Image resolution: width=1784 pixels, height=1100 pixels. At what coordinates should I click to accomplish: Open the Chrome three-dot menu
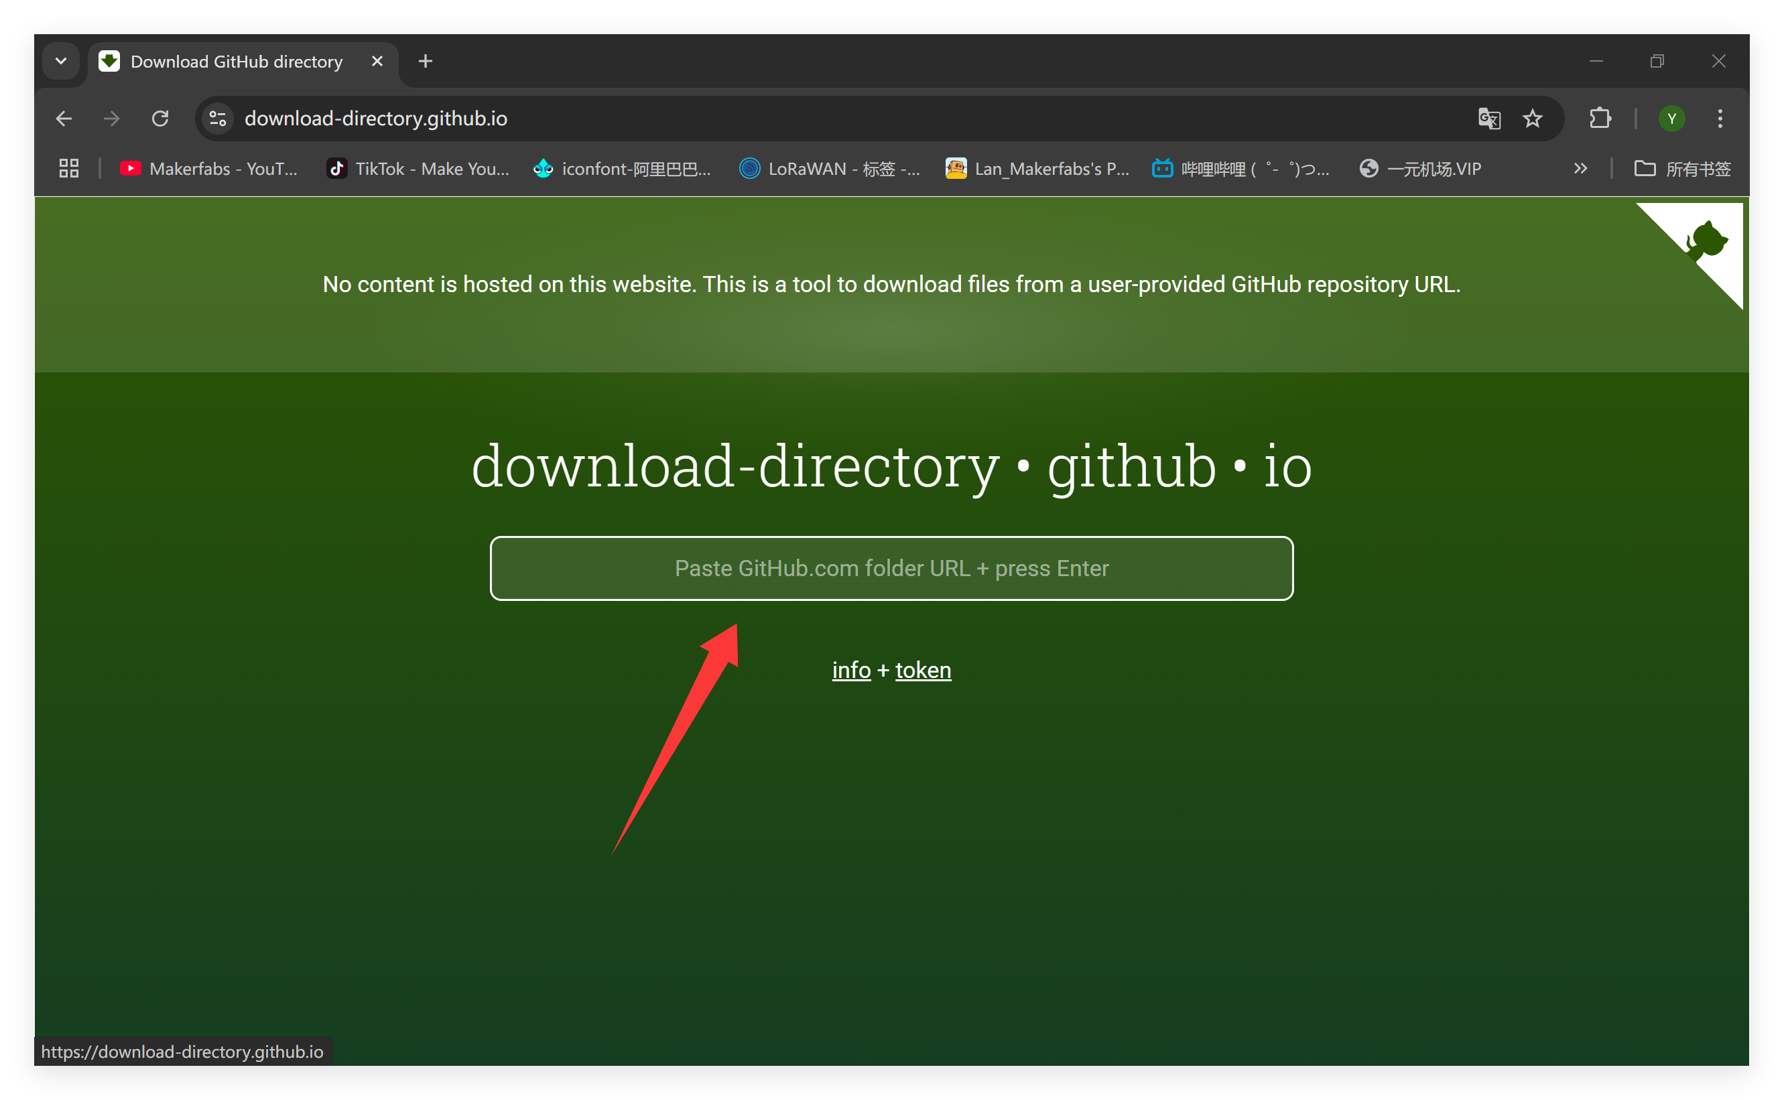(1720, 119)
